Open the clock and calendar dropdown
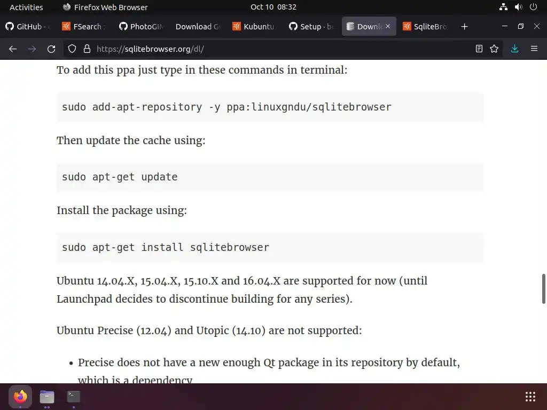 click(x=273, y=7)
